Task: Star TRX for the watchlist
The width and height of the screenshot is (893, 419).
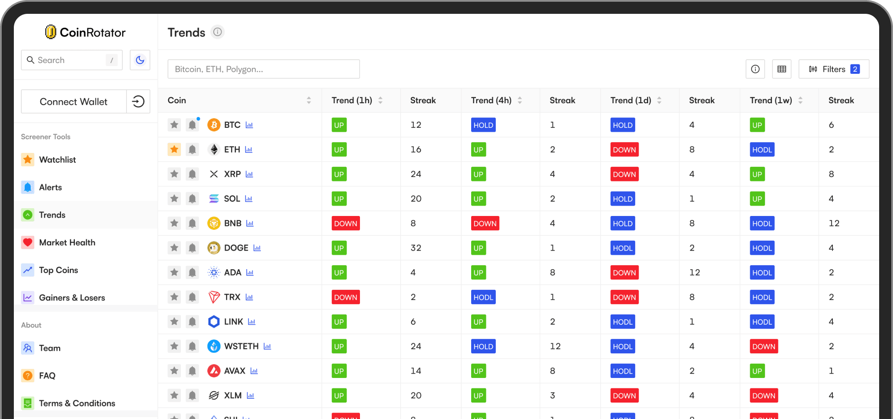Action: (x=174, y=297)
